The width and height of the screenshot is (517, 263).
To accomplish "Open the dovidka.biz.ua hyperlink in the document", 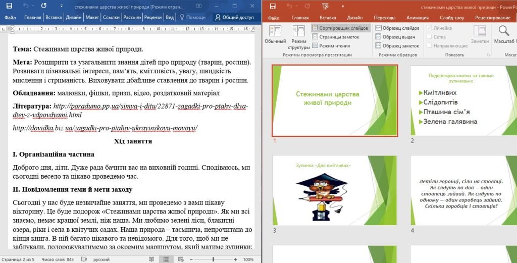I will 105,128.
